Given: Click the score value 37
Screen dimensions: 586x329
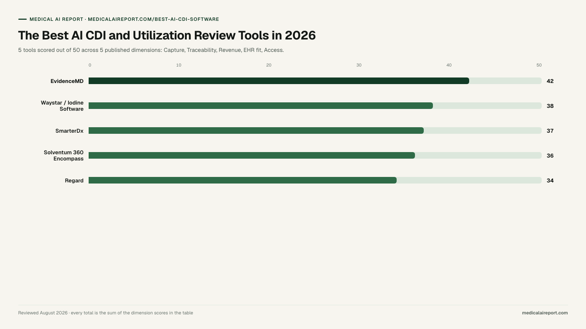Looking at the screenshot, I should [550, 131].
